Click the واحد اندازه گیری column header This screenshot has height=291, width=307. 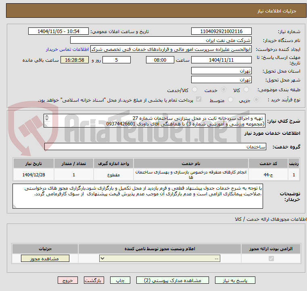(113, 163)
